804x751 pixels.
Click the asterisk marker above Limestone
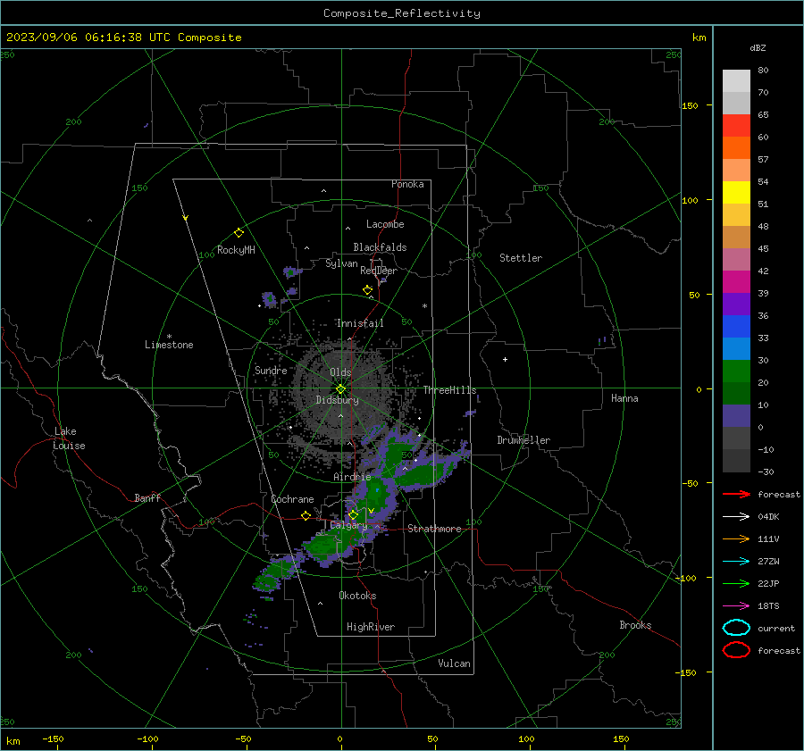169,337
